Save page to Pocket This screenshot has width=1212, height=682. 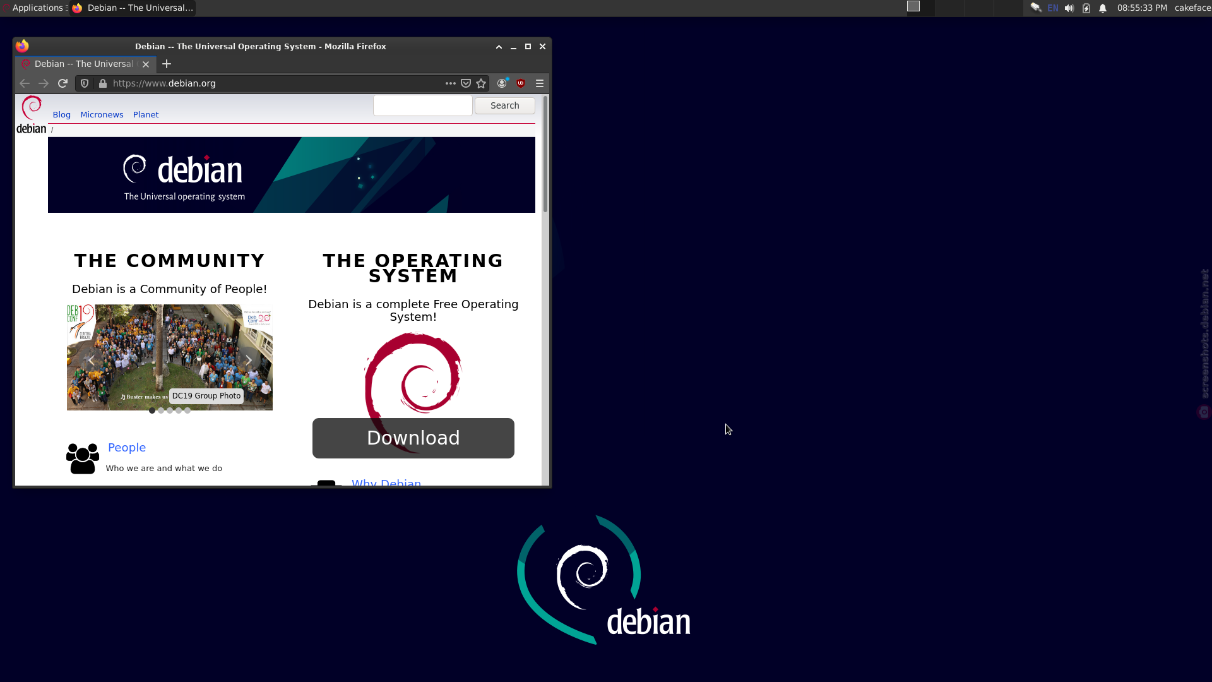(466, 83)
